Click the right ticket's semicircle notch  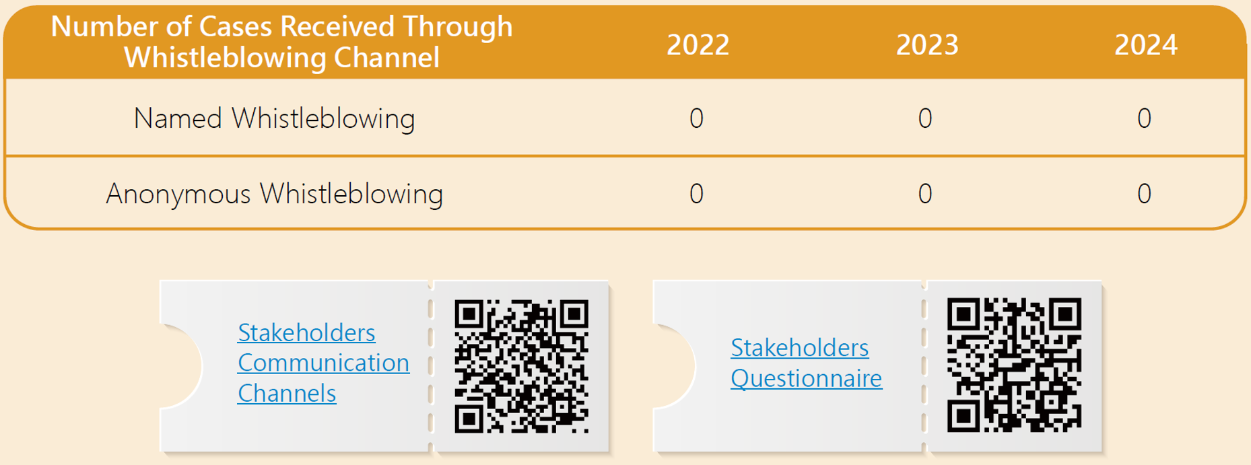pos(674,366)
